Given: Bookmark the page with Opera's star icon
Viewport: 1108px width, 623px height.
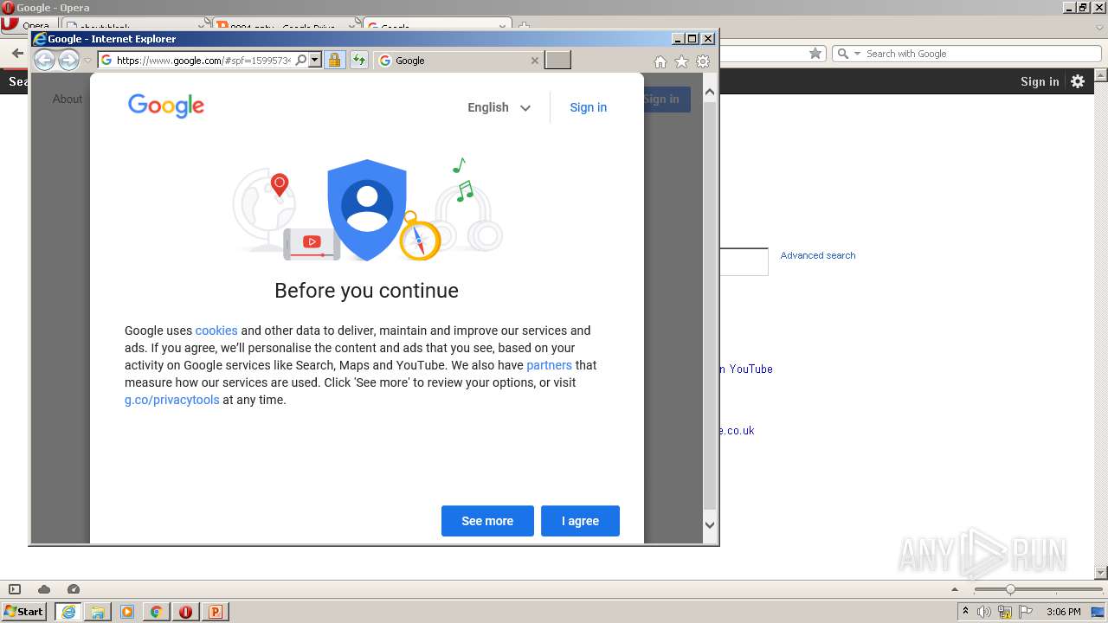Looking at the screenshot, I should click(815, 54).
